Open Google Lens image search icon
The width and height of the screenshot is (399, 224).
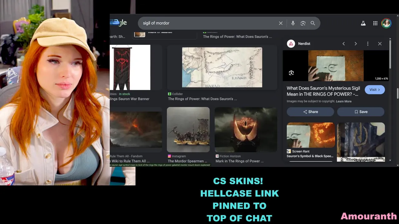point(303,23)
